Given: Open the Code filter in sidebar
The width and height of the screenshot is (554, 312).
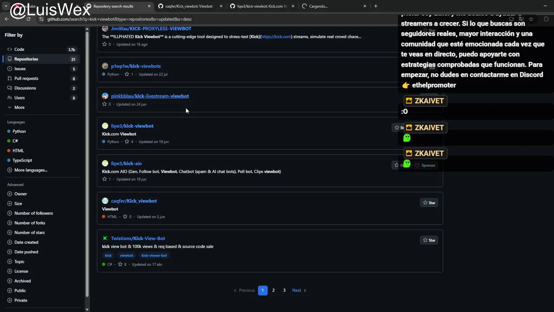Looking at the screenshot, I should pyautogui.click(x=42, y=49).
